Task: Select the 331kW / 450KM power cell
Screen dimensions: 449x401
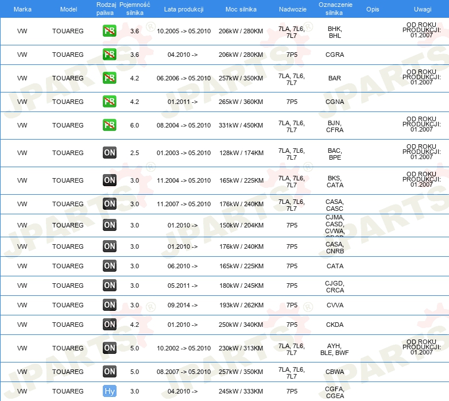Action: point(241,125)
